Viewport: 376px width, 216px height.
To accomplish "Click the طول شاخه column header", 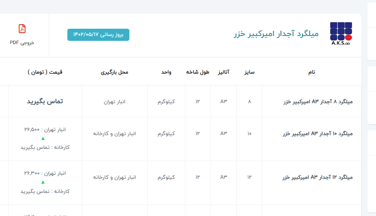I will pos(198,72).
